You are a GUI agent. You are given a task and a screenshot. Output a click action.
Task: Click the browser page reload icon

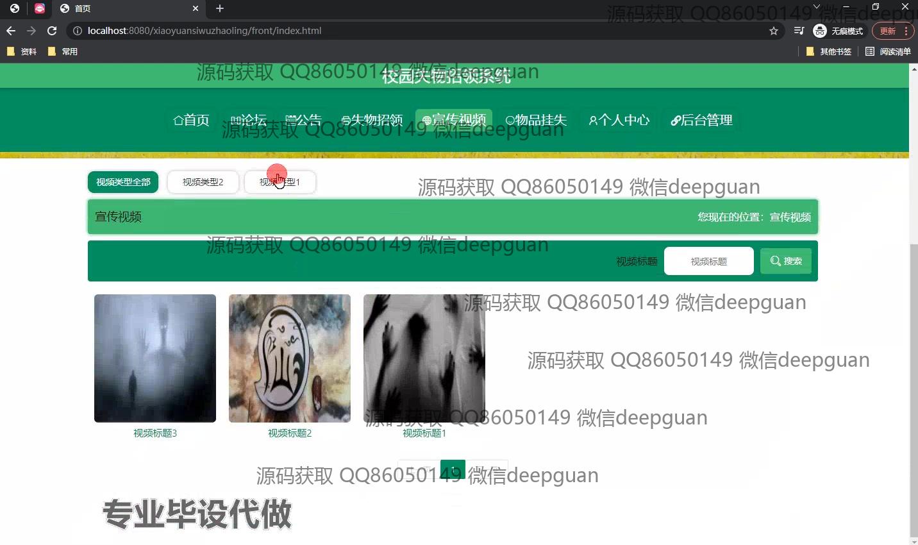coord(52,30)
